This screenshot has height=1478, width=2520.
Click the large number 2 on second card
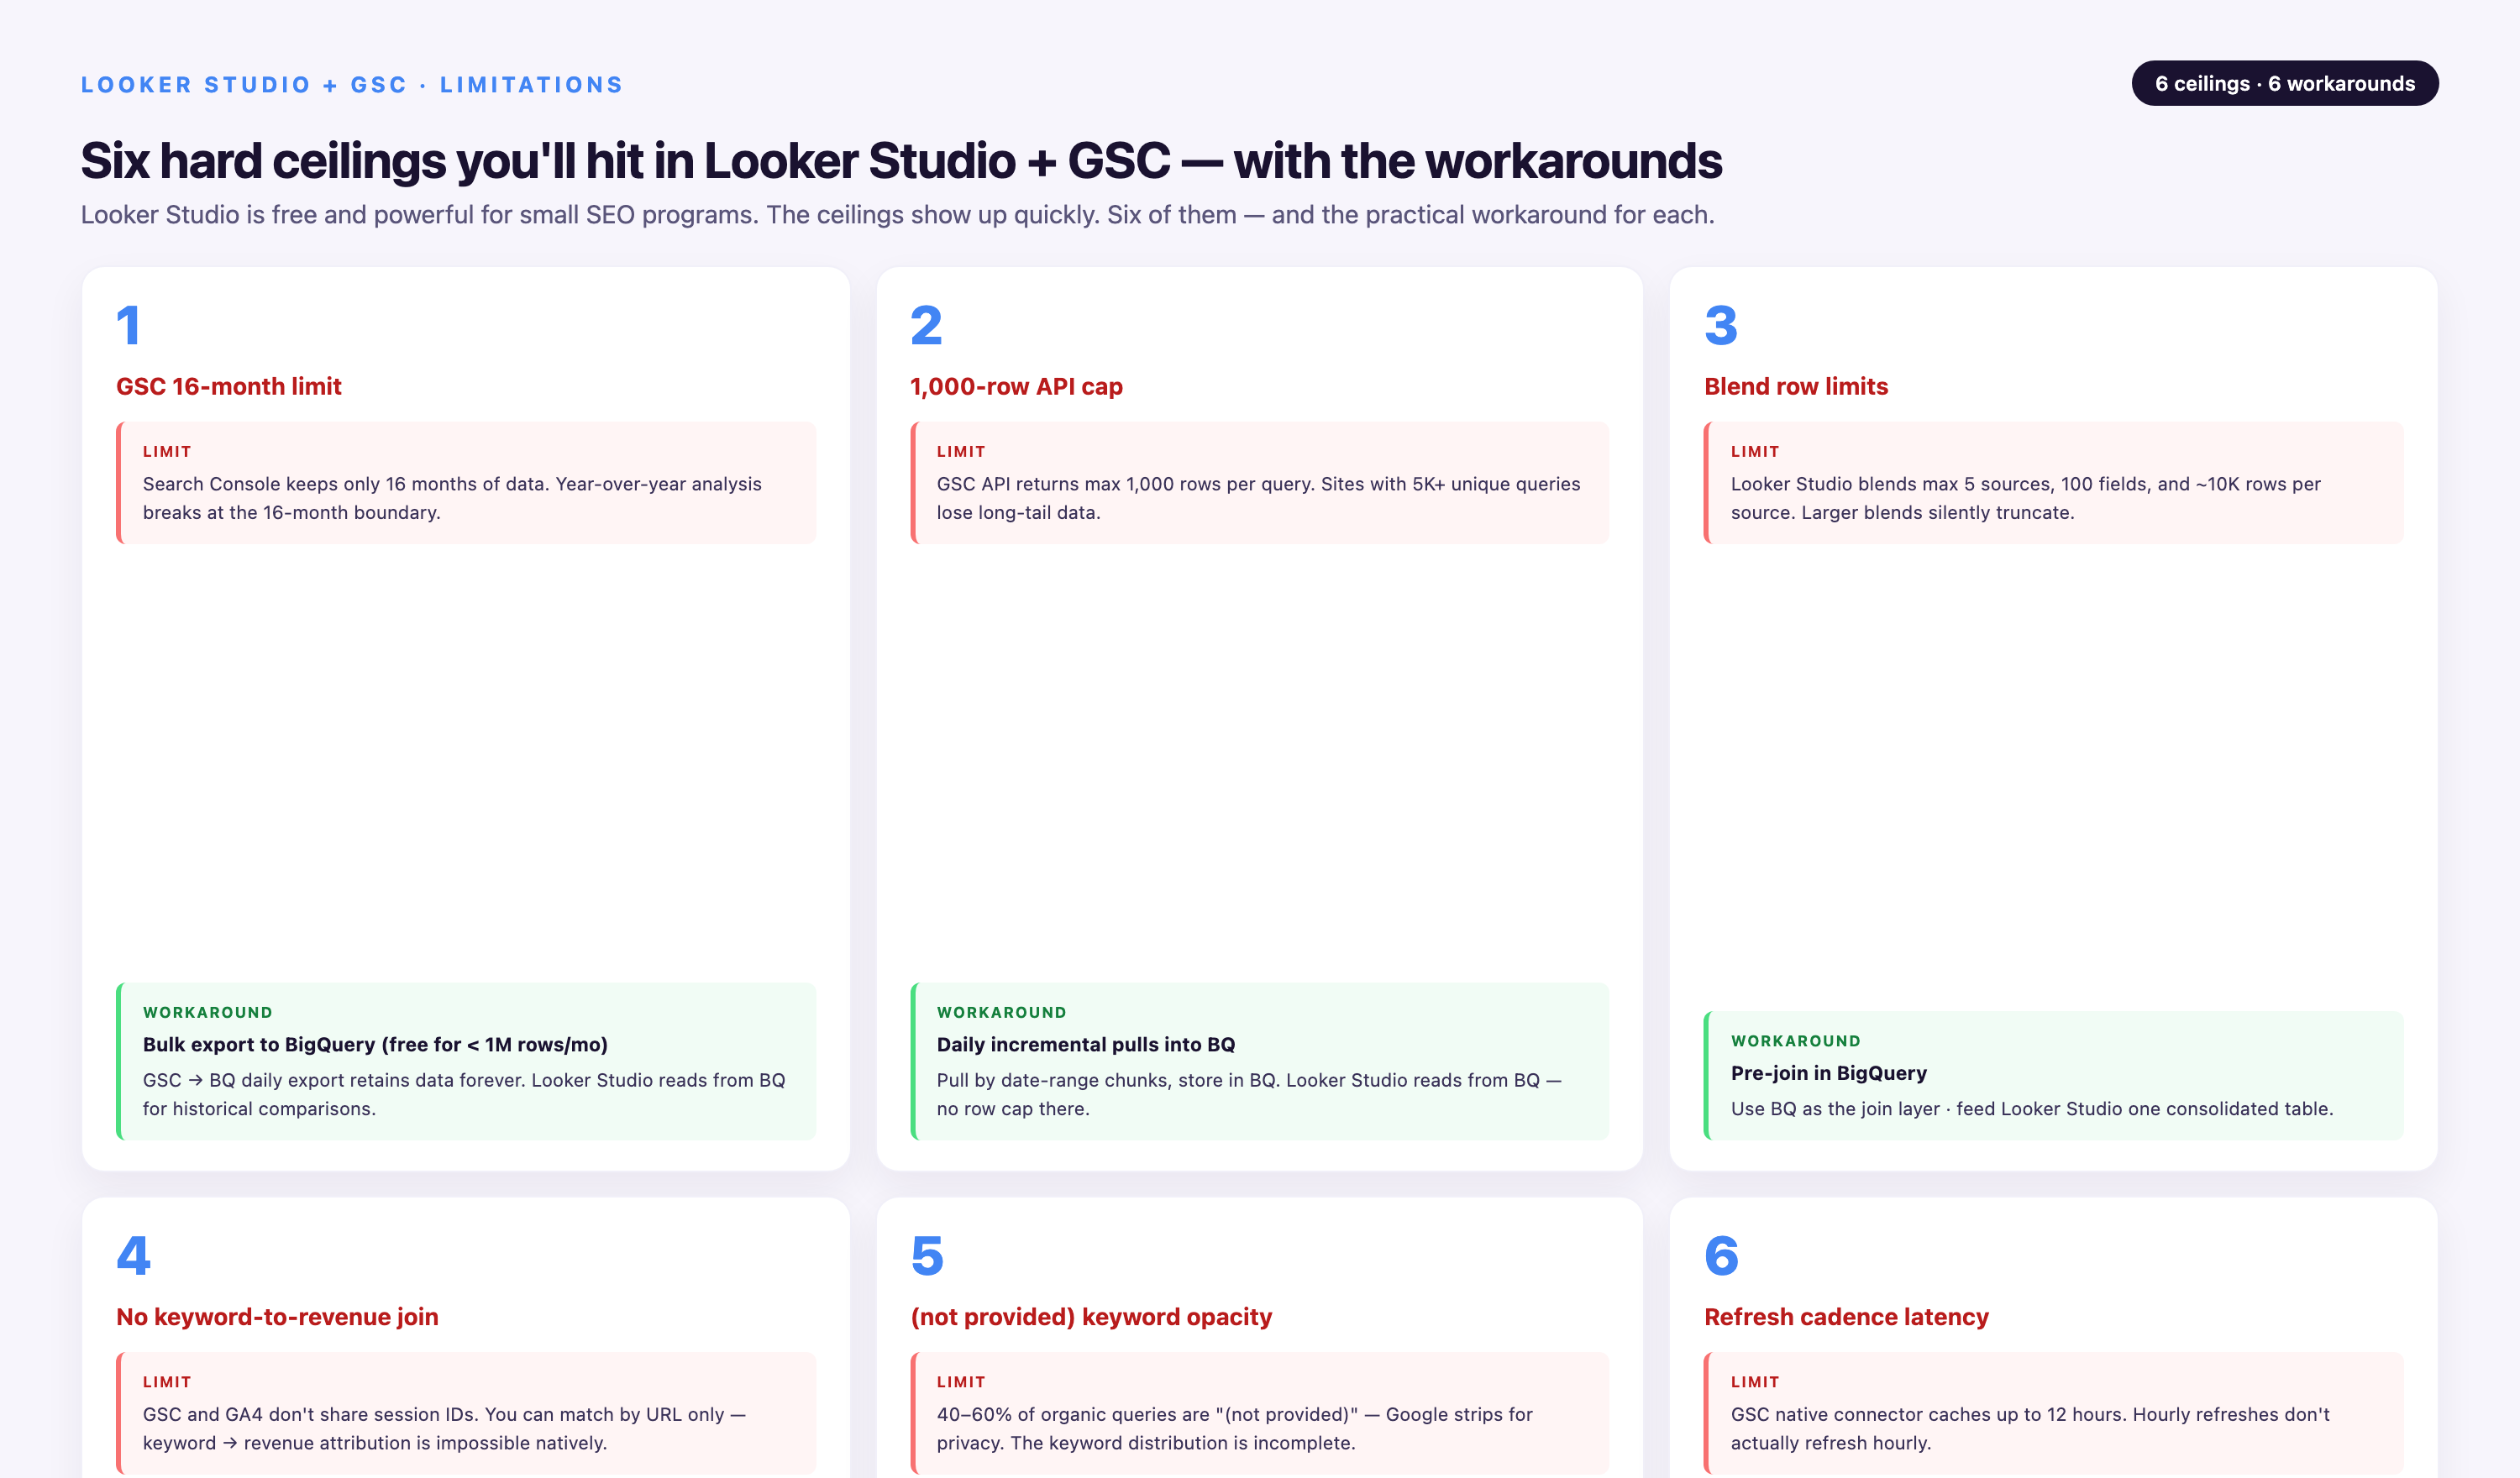coord(926,325)
